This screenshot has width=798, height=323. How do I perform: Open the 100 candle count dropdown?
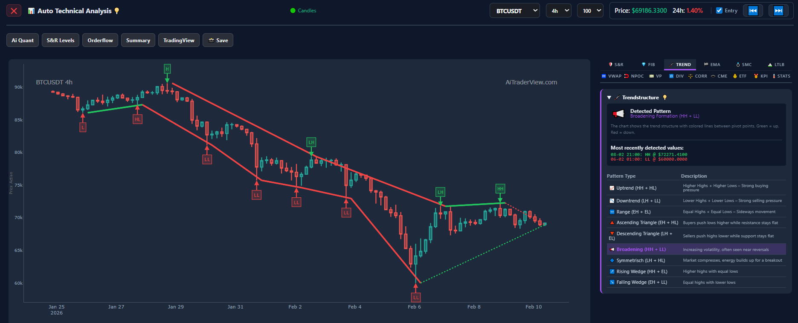coord(590,11)
